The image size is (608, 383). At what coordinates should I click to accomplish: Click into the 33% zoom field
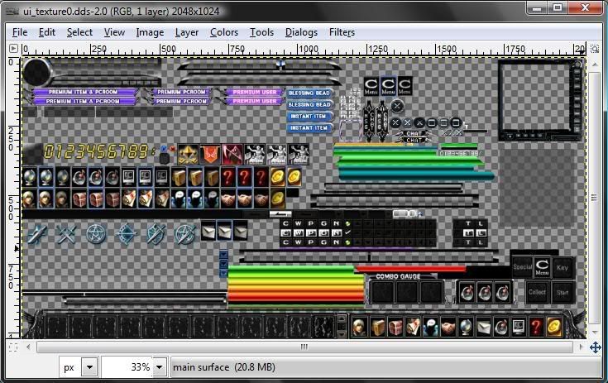(127, 366)
